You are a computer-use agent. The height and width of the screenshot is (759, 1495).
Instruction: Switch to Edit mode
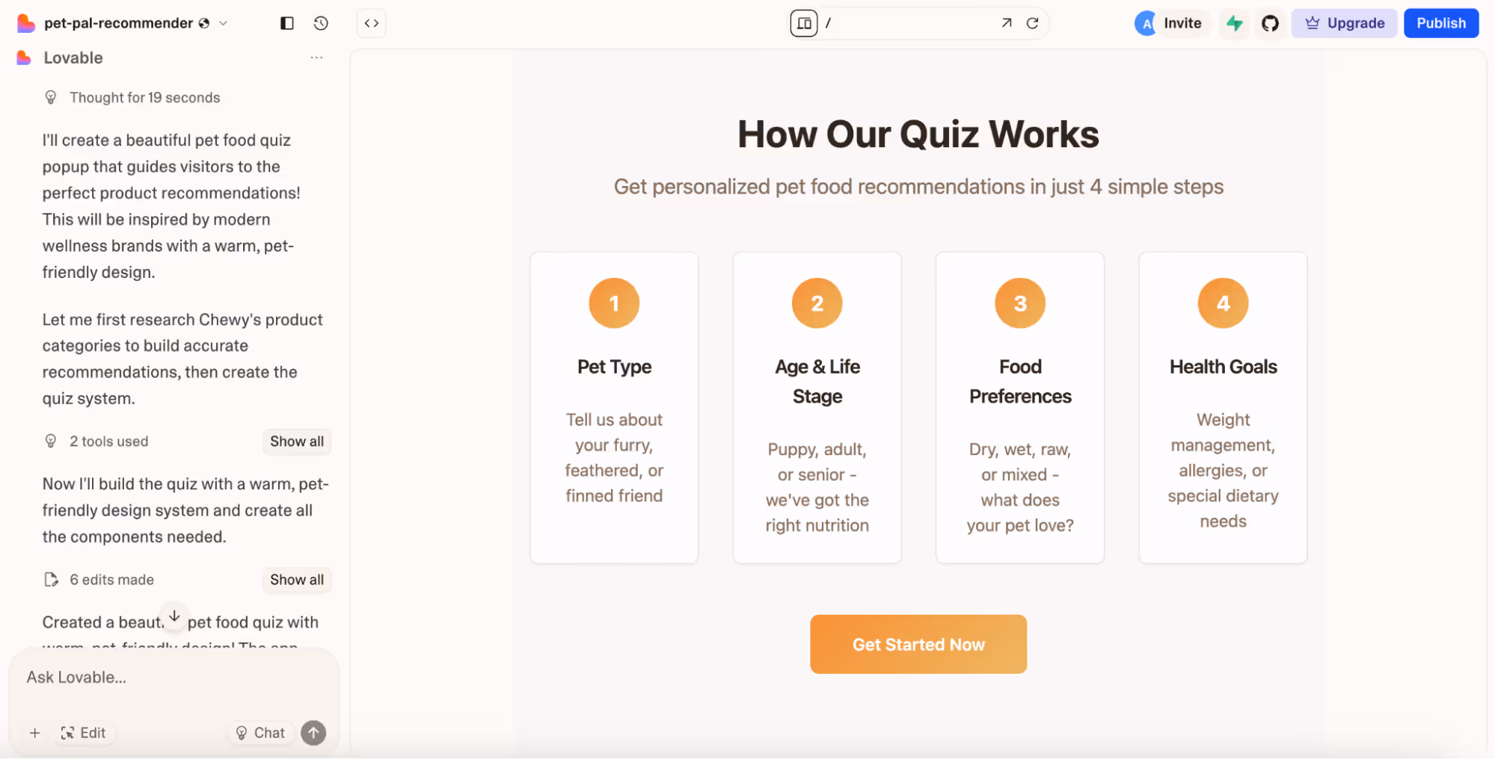pos(85,733)
